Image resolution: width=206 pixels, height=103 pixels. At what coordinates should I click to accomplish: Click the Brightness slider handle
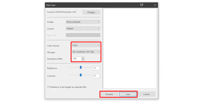(x=81, y=67)
